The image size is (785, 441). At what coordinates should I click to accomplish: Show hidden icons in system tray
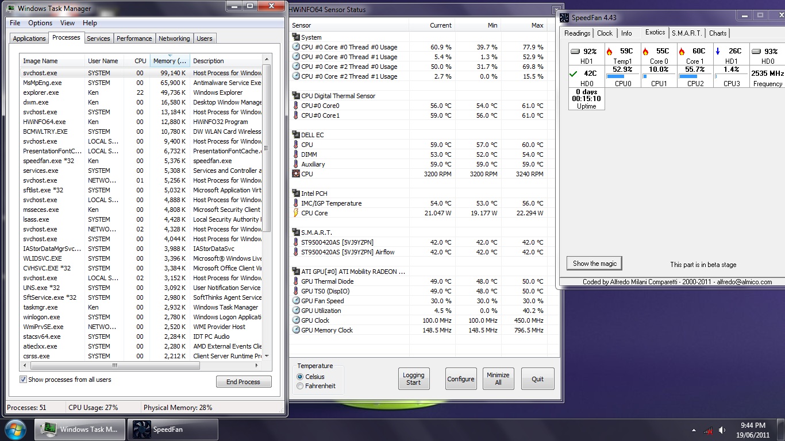[x=693, y=430]
